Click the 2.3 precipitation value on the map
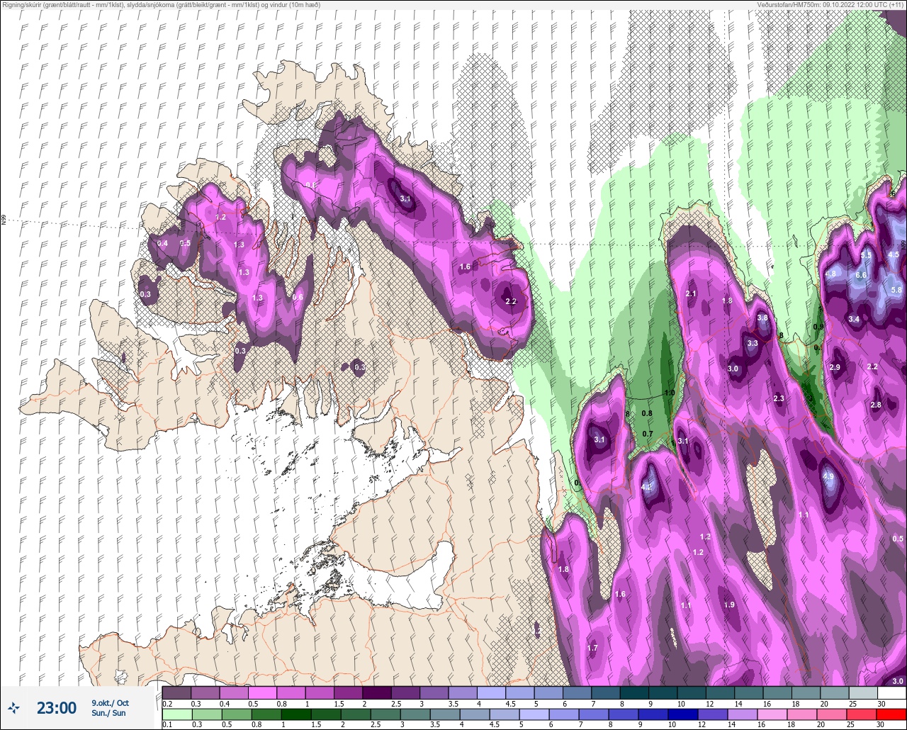Viewport: 907px width, 730px height. tap(779, 399)
